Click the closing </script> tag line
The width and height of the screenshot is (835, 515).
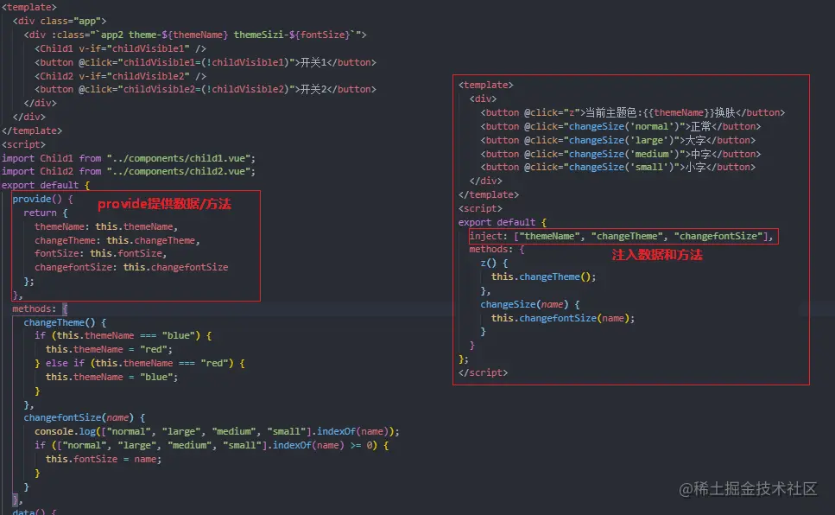tap(483, 372)
